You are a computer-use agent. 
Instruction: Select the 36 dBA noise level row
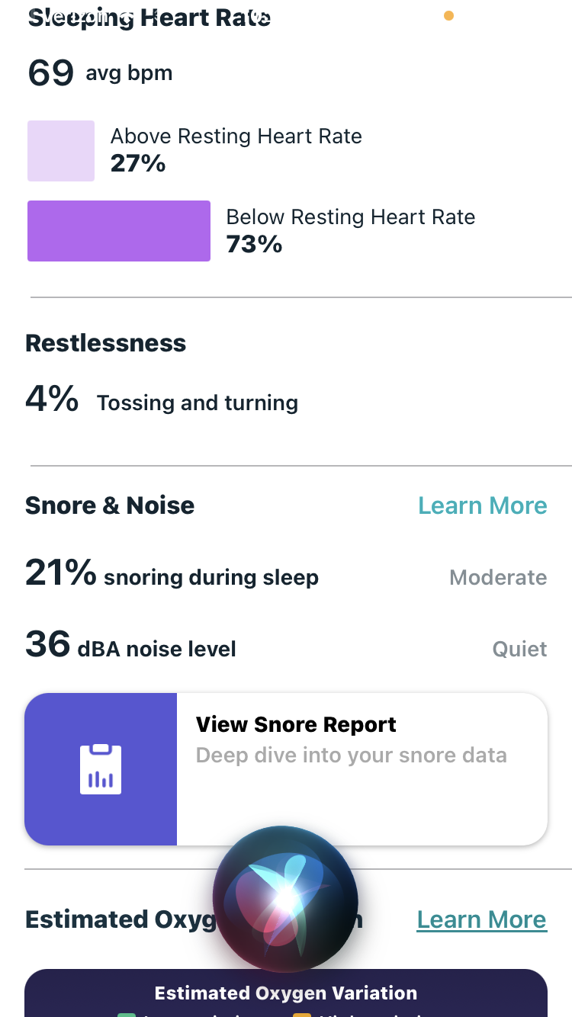coord(130,647)
